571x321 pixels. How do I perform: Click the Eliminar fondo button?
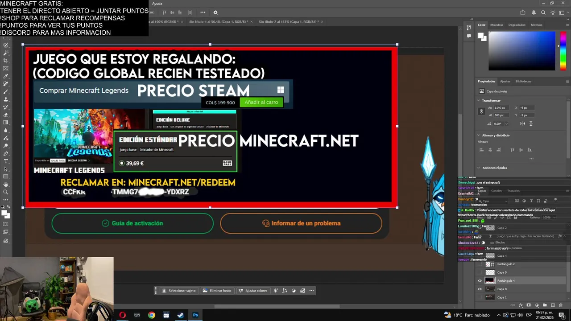coord(217,291)
